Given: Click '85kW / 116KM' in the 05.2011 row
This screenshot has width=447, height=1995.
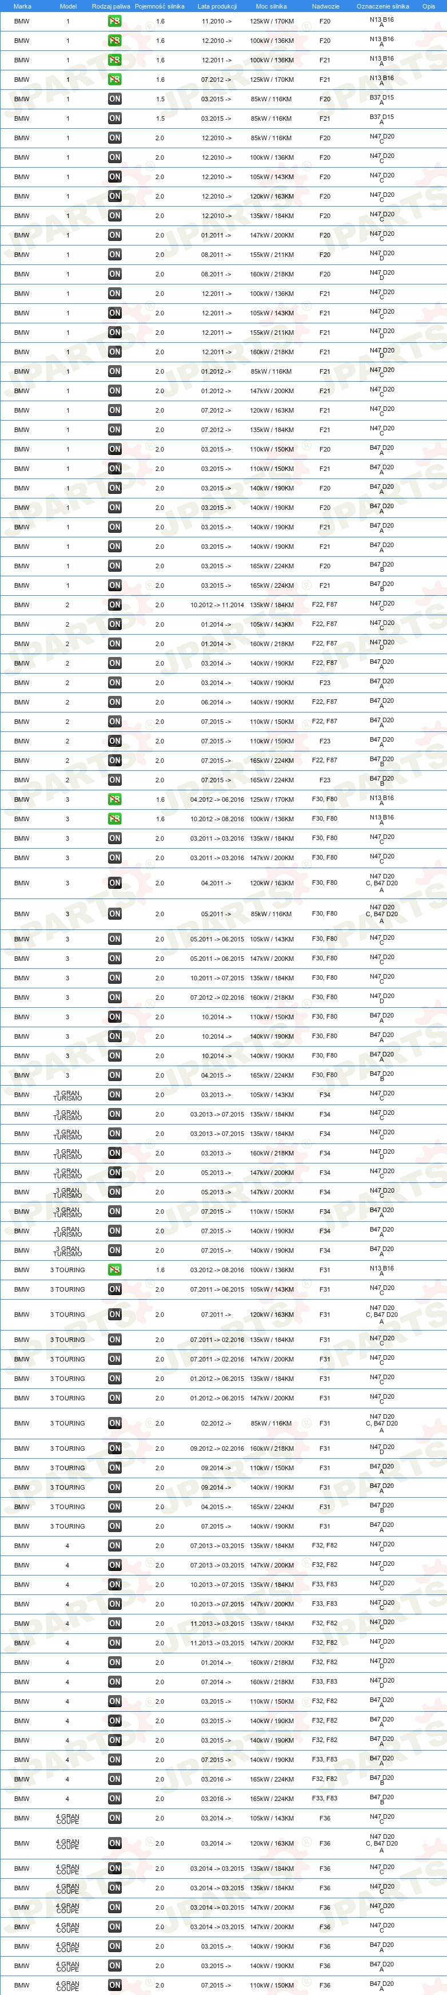Looking at the screenshot, I should point(272,914).
